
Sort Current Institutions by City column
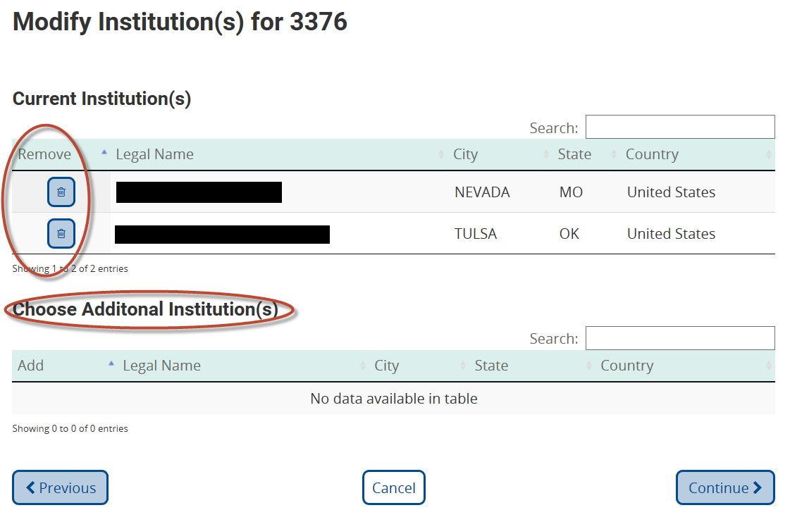coord(466,154)
